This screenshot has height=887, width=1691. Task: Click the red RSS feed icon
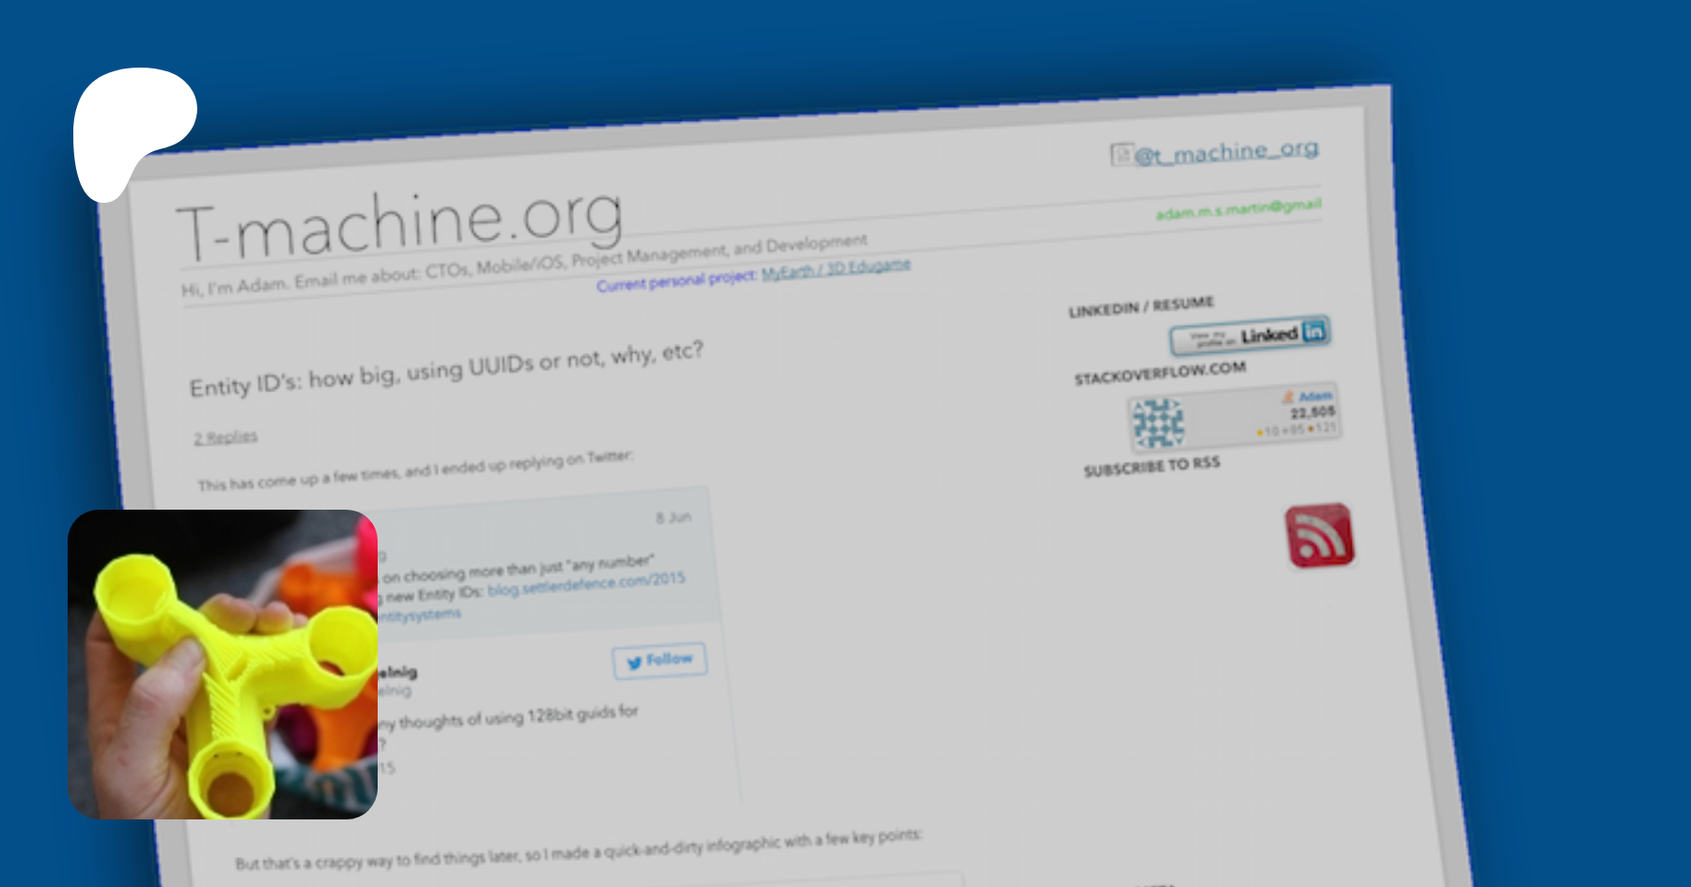1319,535
